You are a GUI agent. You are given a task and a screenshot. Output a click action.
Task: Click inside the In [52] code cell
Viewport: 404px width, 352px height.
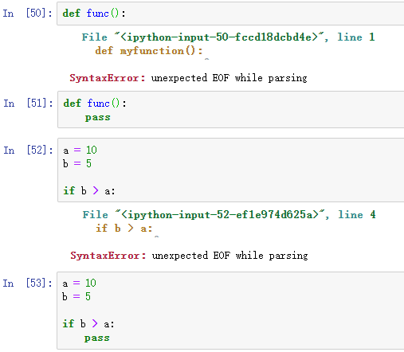pyautogui.click(x=231, y=170)
